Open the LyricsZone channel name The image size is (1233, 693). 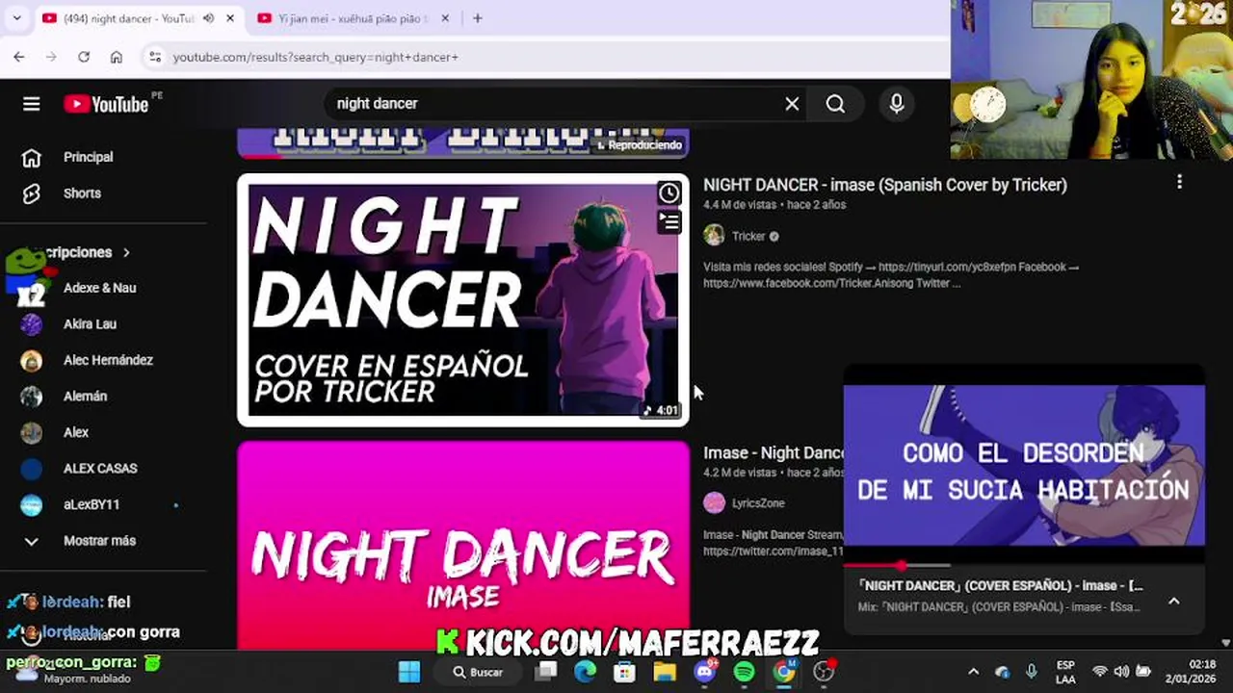(758, 502)
